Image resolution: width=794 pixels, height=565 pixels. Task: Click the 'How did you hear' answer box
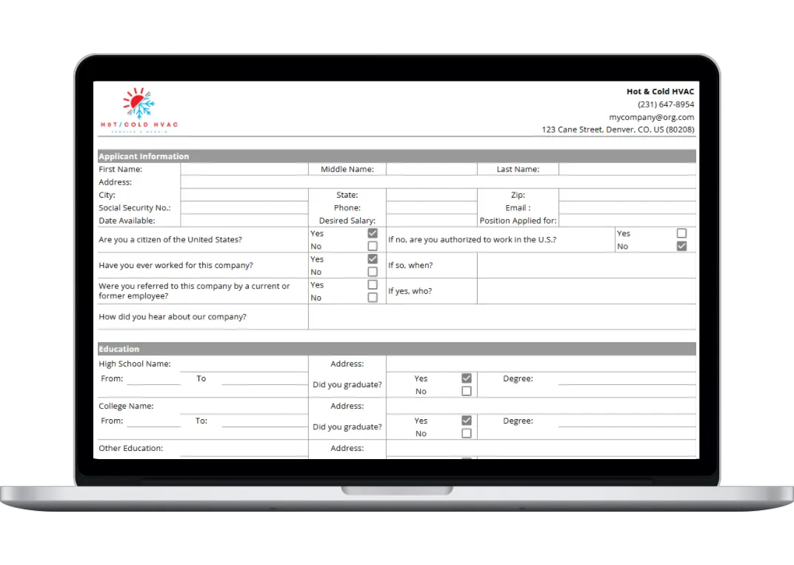[501, 317]
